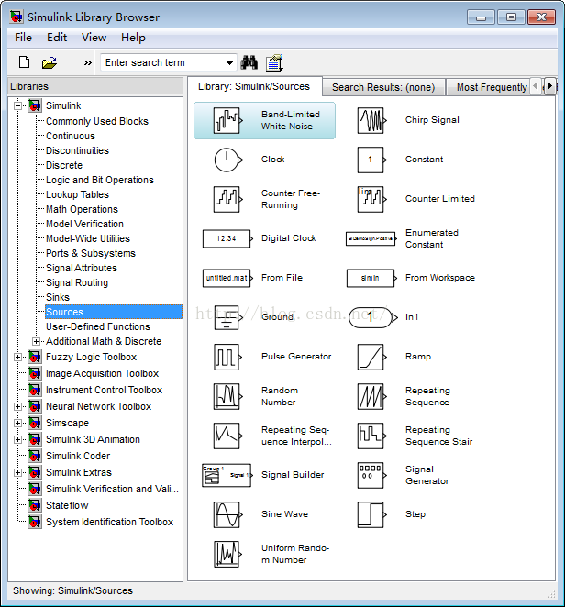
Task: Create a new model with the toolbar icon
Action: coord(25,62)
